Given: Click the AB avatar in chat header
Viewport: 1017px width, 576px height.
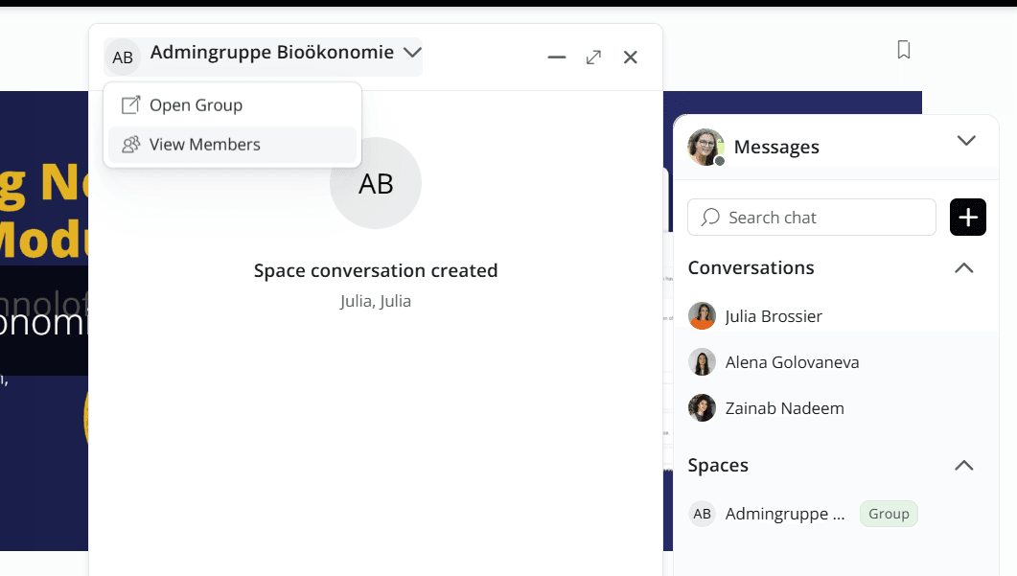Looking at the screenshot, I should coord(123,58).
